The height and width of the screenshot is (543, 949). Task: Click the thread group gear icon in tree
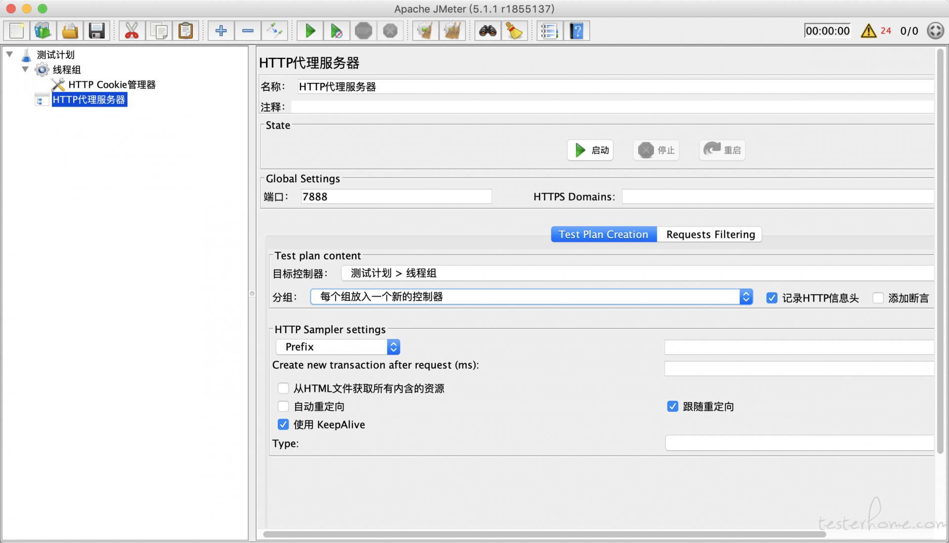[x=42, y=70]
